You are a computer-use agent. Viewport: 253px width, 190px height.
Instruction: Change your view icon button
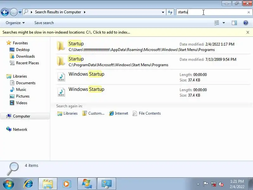pyautogui.click(x=217, y=23)
